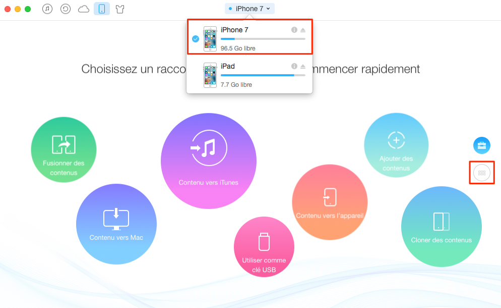The image size is (501, 308).
Task: Eject the iPhone 7 device
Action: click(303, 30)
